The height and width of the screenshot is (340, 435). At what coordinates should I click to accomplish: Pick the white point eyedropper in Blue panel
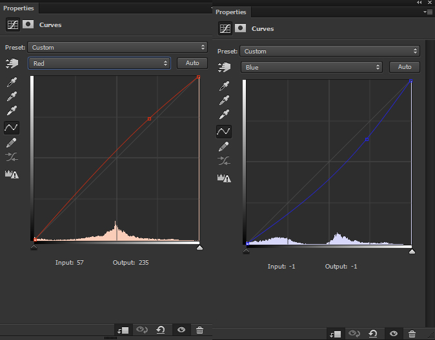point(223,115)
